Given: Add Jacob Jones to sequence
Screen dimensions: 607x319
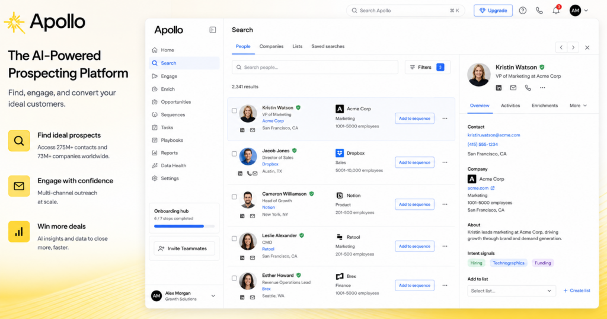Looking at the screenshot, I should click(x=414, y=162).
